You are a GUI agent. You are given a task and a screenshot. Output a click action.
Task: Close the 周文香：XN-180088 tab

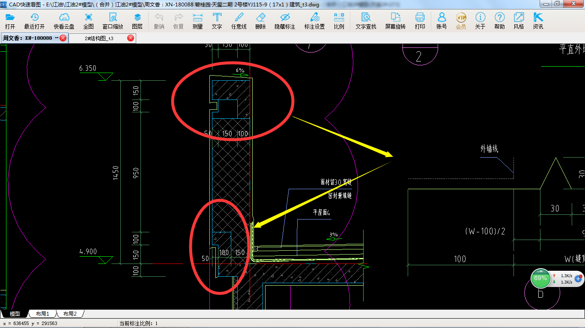[63, 38]
